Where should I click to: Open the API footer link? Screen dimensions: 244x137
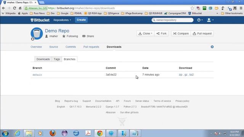(x=117, y=101)
